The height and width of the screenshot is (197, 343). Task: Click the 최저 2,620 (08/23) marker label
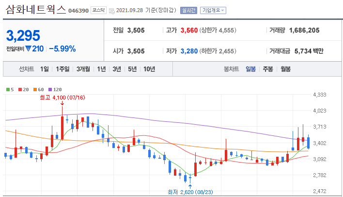[190, 192]
